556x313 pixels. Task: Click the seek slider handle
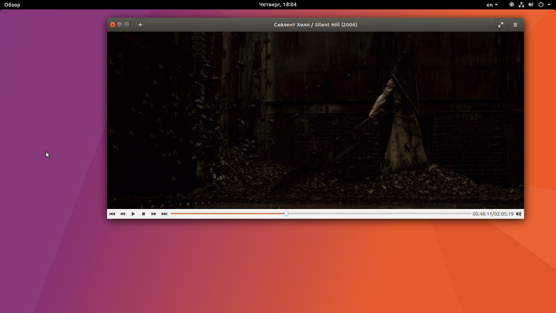pos(286,214)
